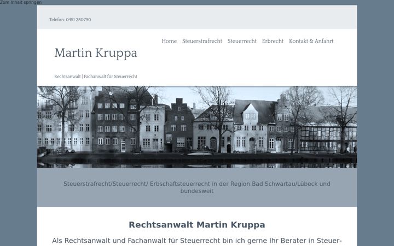This screenshot has height=246, width=394.
Task: Open the Home menu item
Action: 169,41
